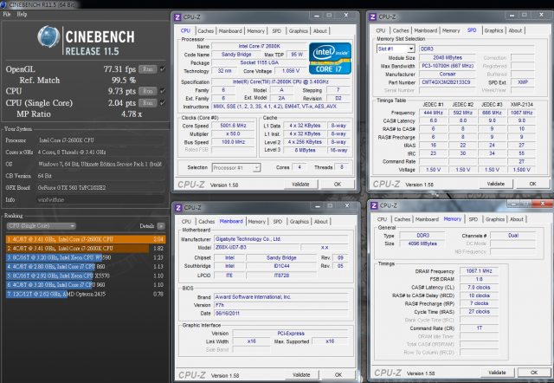The image size is (554, 383).
Task: Click OK in CPU tab window
Action: [x=338, y=185]
